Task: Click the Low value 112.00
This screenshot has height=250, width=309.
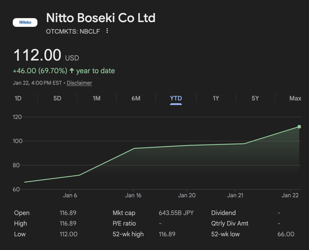Action: (x=68, y=234)
